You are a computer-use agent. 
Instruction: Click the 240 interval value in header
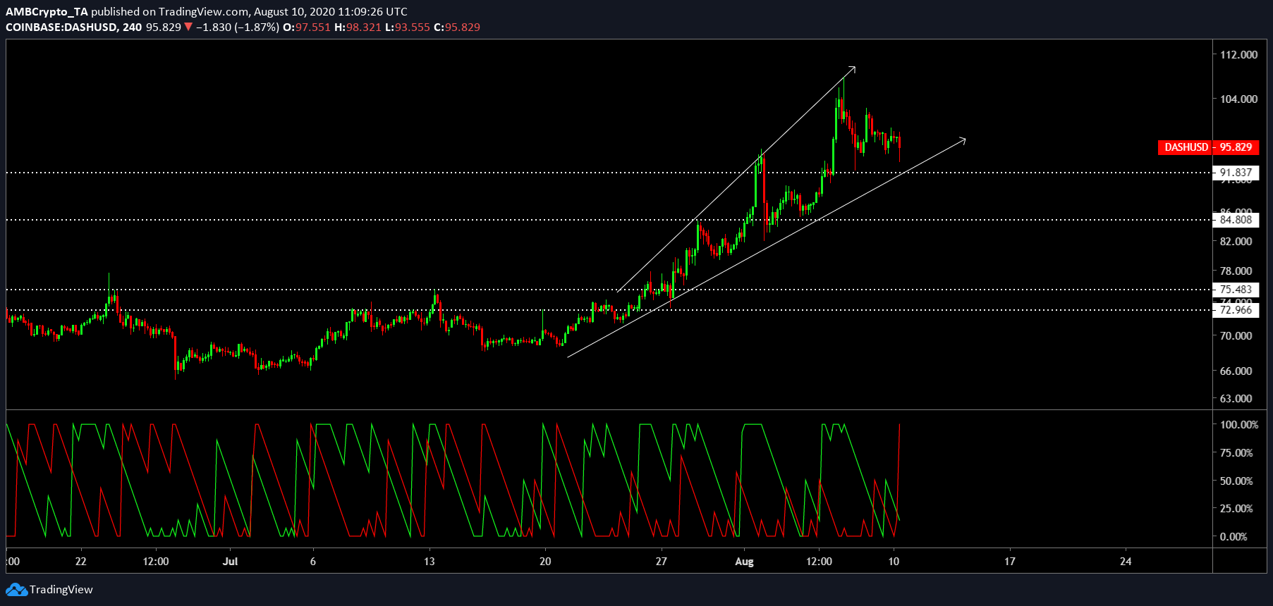coord(132,27)
